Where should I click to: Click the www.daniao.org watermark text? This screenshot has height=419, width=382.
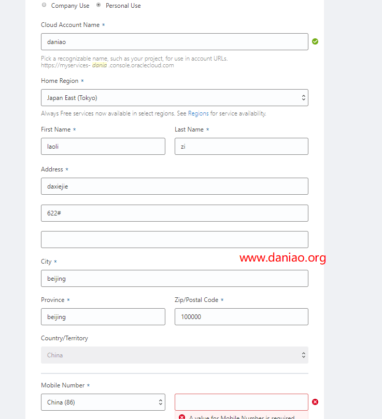[283, 257]
